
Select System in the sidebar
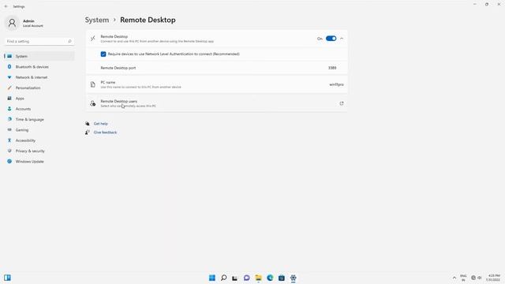(39, 56)
